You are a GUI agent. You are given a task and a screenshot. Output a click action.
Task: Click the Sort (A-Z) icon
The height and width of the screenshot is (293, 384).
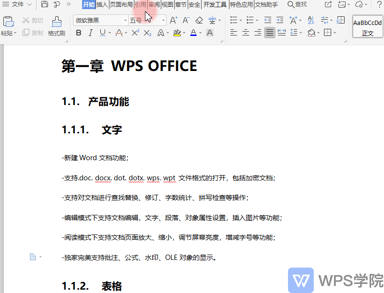[311, 20]
